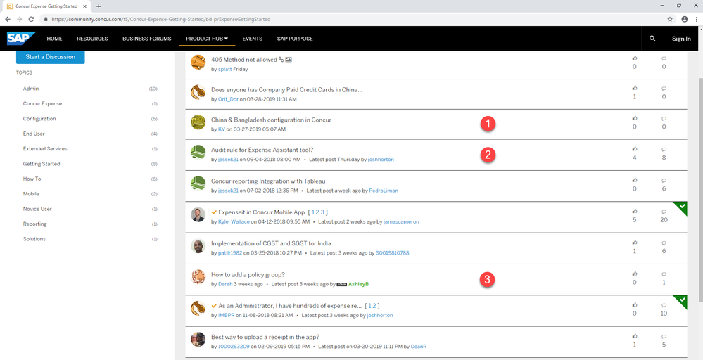This screenshot has width=703, height=360.
Task: Click KV's avatar on China & Bangladesh post
Action: click(x=198, y=122)
